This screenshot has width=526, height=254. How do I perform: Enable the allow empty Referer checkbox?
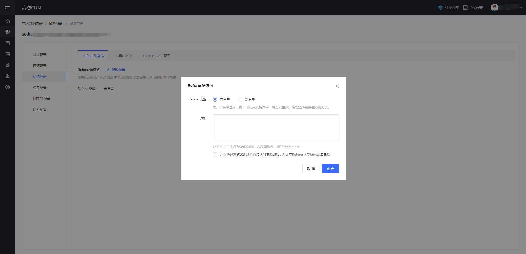click(215, 155)
